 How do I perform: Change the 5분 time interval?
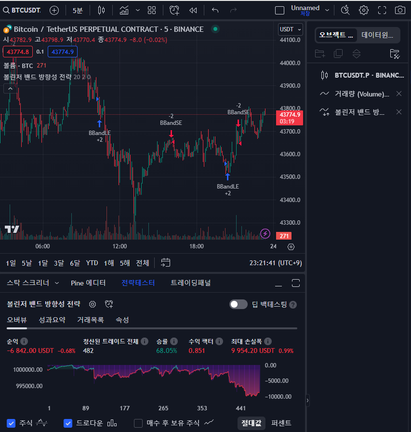pos(78,11)
